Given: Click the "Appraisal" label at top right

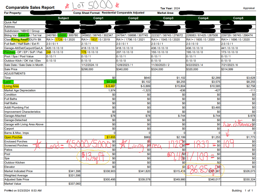Looking at the screenshot, I should coord(249,8).
